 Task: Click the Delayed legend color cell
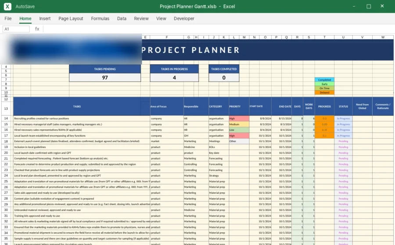click(x=324, y=93)
